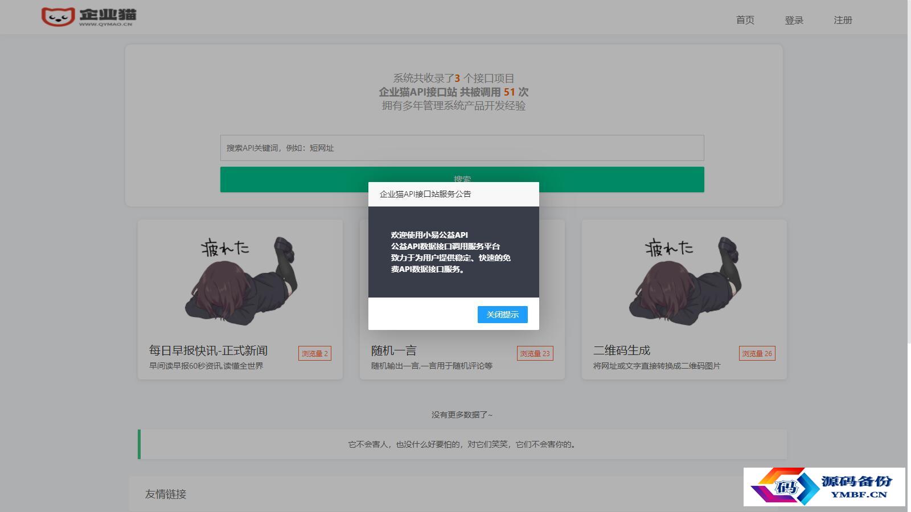Close the notice with 关闭提示
This screenshot has height=512, width=911.
[502, 315]
